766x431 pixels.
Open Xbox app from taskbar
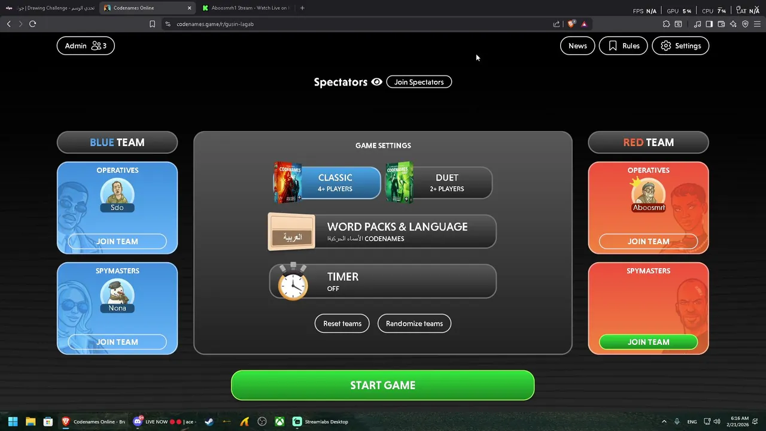tap(279, 421)
